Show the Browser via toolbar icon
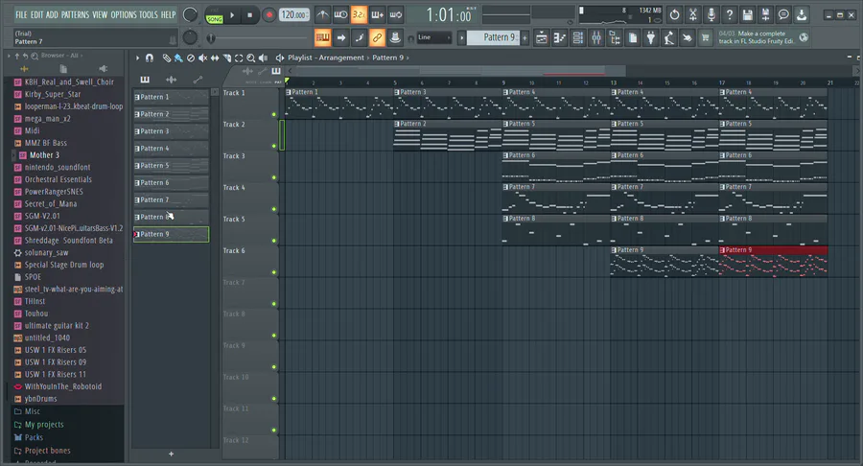The image size is (863, 466). (615, 38)
